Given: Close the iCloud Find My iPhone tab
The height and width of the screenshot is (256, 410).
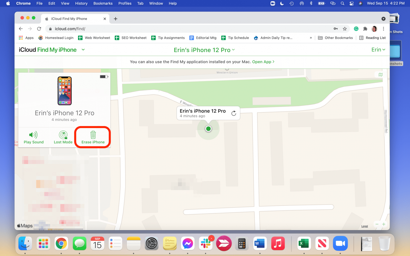Looking at the screenshot, I should click(x=105, y=19).
